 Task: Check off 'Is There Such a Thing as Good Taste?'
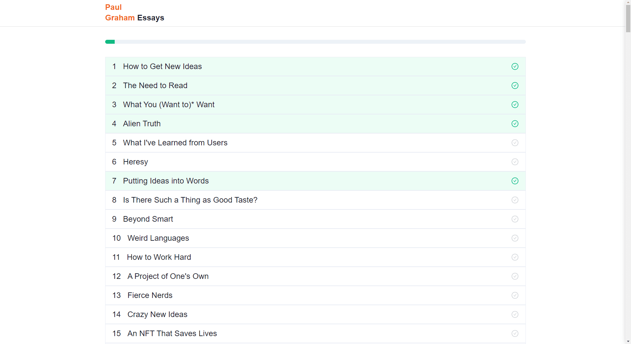click(x=515, y=200)
